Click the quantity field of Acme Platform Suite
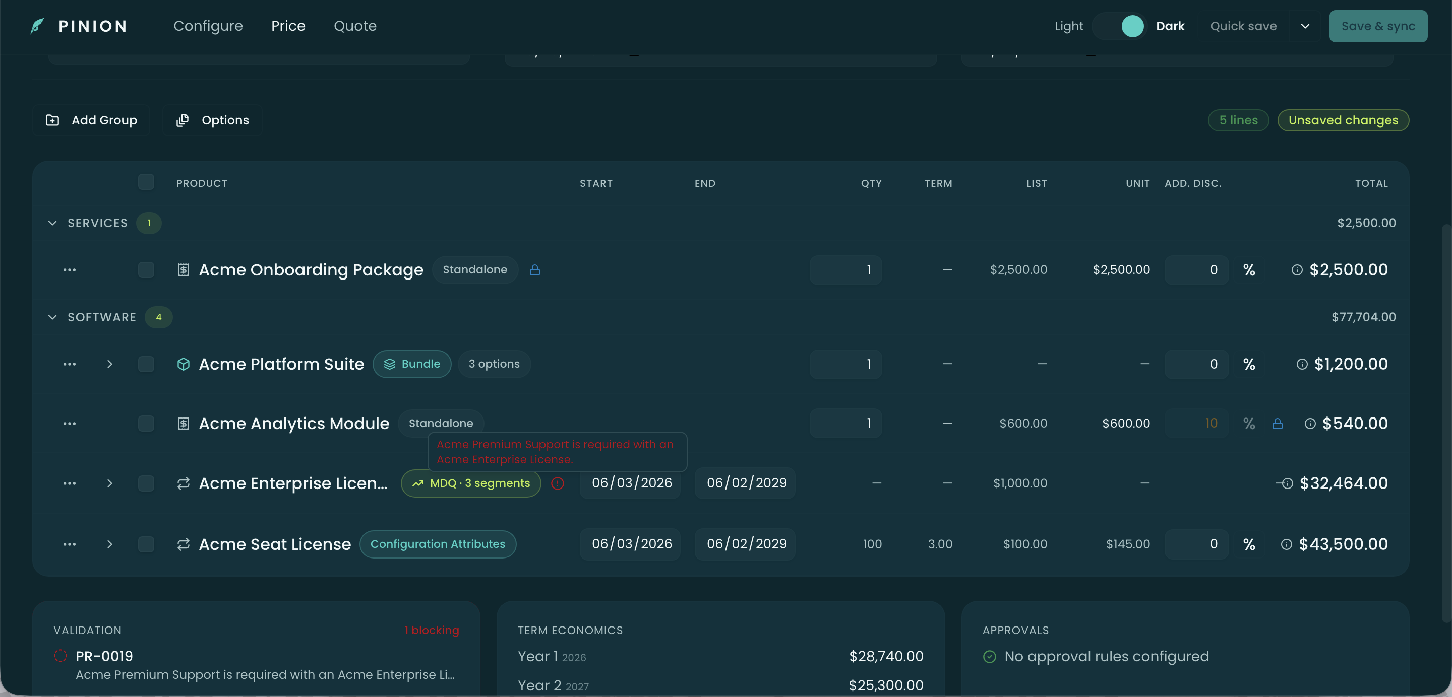Viewport: 1452px width, 697px height. (845, 364)
